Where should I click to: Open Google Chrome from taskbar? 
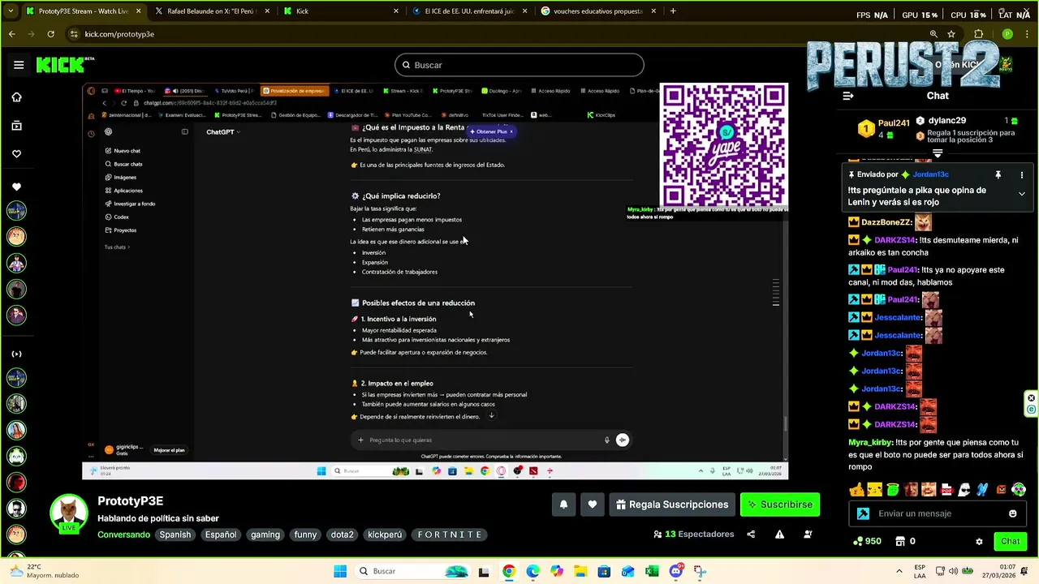pyautogui.click(x=508, y=572)
